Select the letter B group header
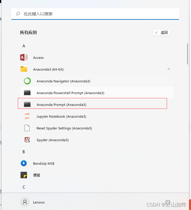The image size is (191, 210). coord(24,152)
